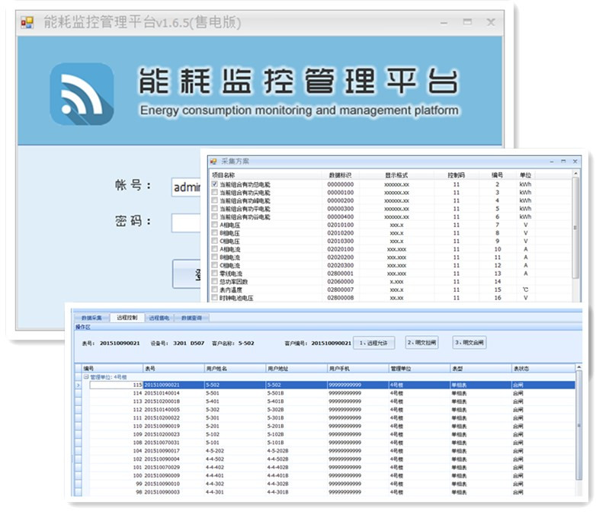
Task: Click the 管理单位 column header
Action: (419, 368)
